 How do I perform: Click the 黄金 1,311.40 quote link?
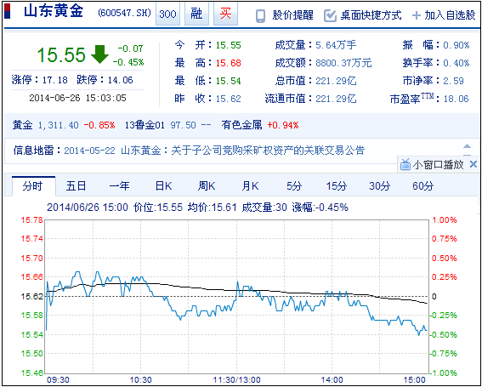pyautogui.click(x=46, y=125)
